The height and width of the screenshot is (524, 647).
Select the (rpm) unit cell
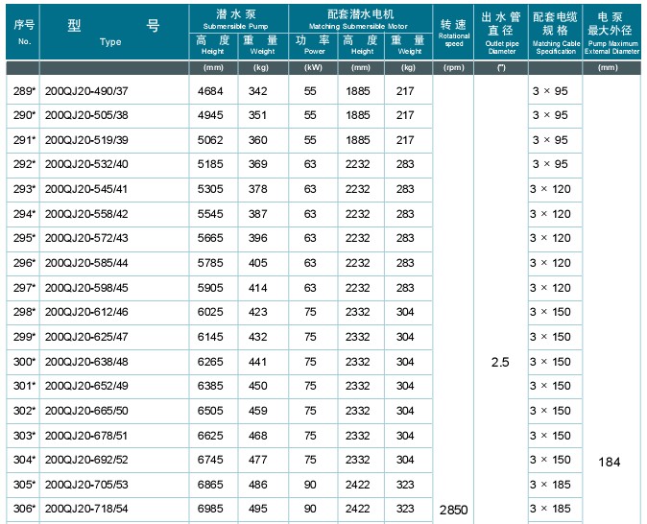tap(454, 68)
